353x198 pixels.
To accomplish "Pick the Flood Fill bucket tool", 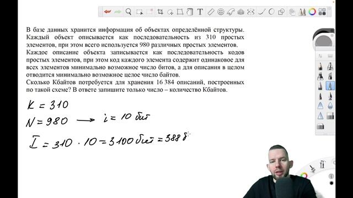I will (190, 12).
